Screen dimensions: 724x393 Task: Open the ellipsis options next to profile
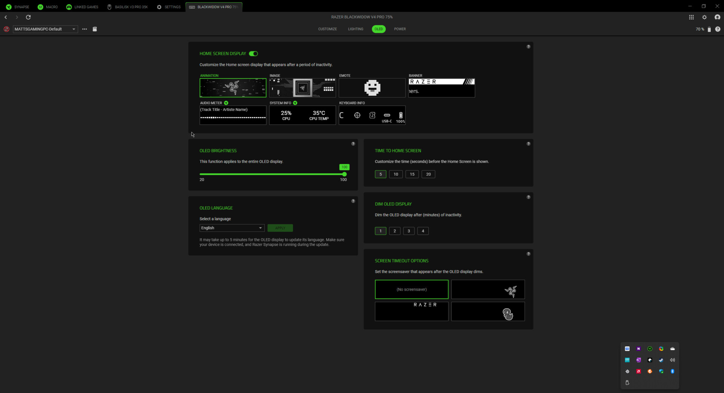click(84, 29)
